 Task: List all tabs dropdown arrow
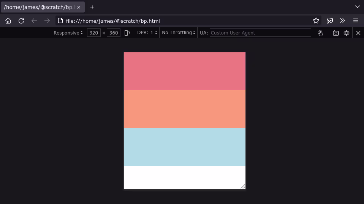pos(358,7)
